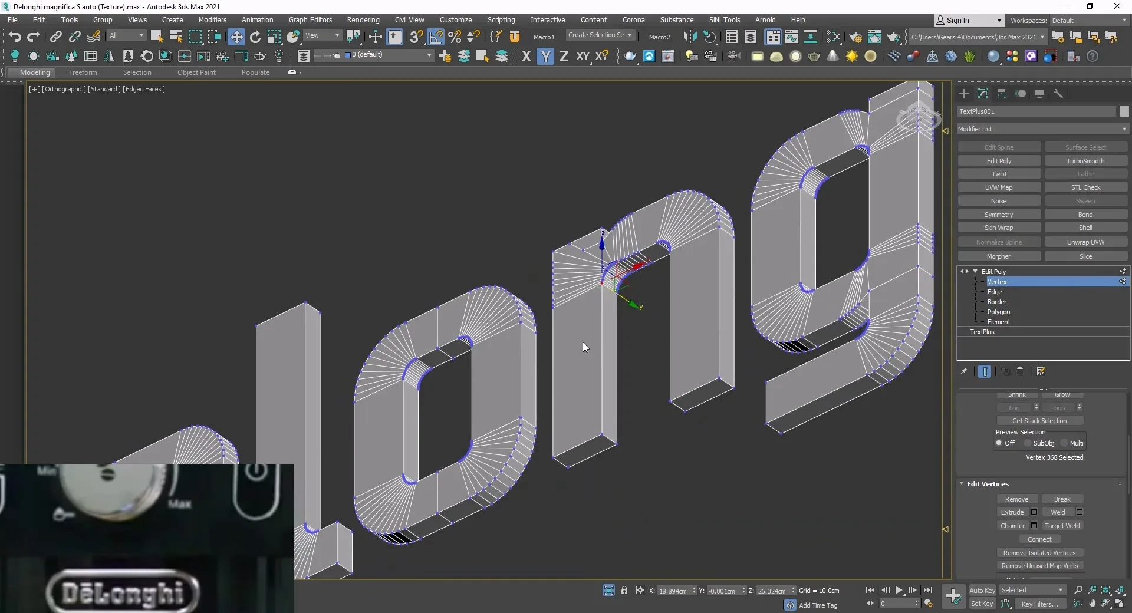Click the Mirror tool icon
The height and width of the screenshot is (613, 1132).
pos(690,37)
